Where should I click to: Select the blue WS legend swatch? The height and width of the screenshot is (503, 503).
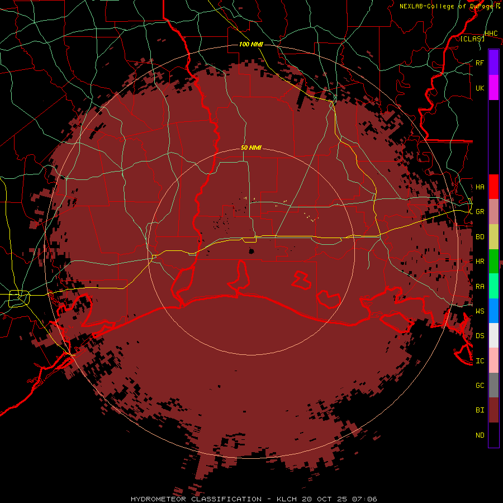point(493,311)
